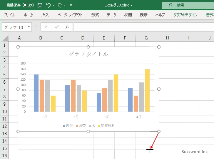Click the blue 珈琲 legend swatch
Viewport: 214px width, 159px height.
pyautogui.click(x=64, y=126)
